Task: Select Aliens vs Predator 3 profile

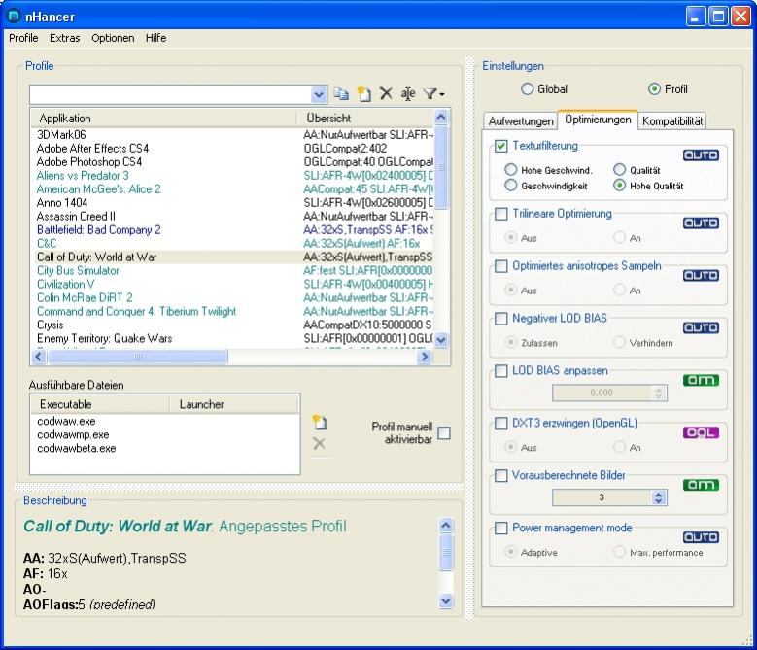Action: click(x=234, y=175)
